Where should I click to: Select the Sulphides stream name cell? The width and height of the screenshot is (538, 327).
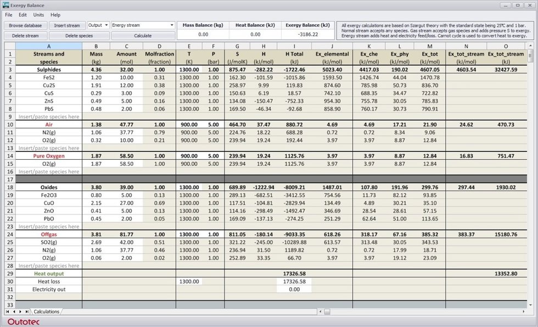(49, 70)
